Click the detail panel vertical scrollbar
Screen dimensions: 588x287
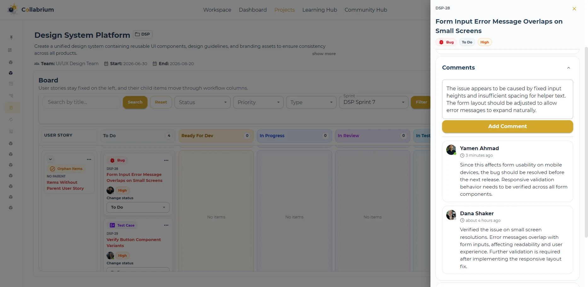tap(586, 142)
